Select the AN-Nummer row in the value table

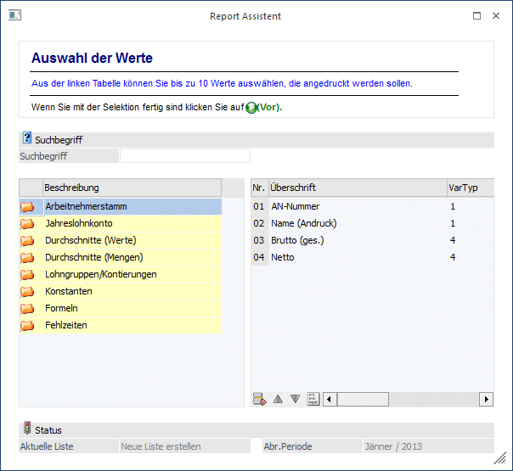(296, 206)
